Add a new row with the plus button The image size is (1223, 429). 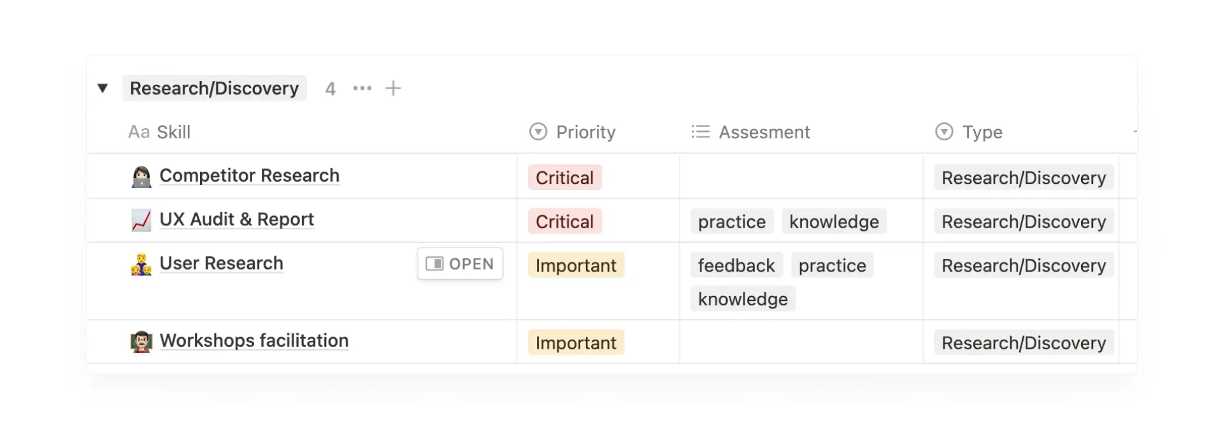[393, 89]
